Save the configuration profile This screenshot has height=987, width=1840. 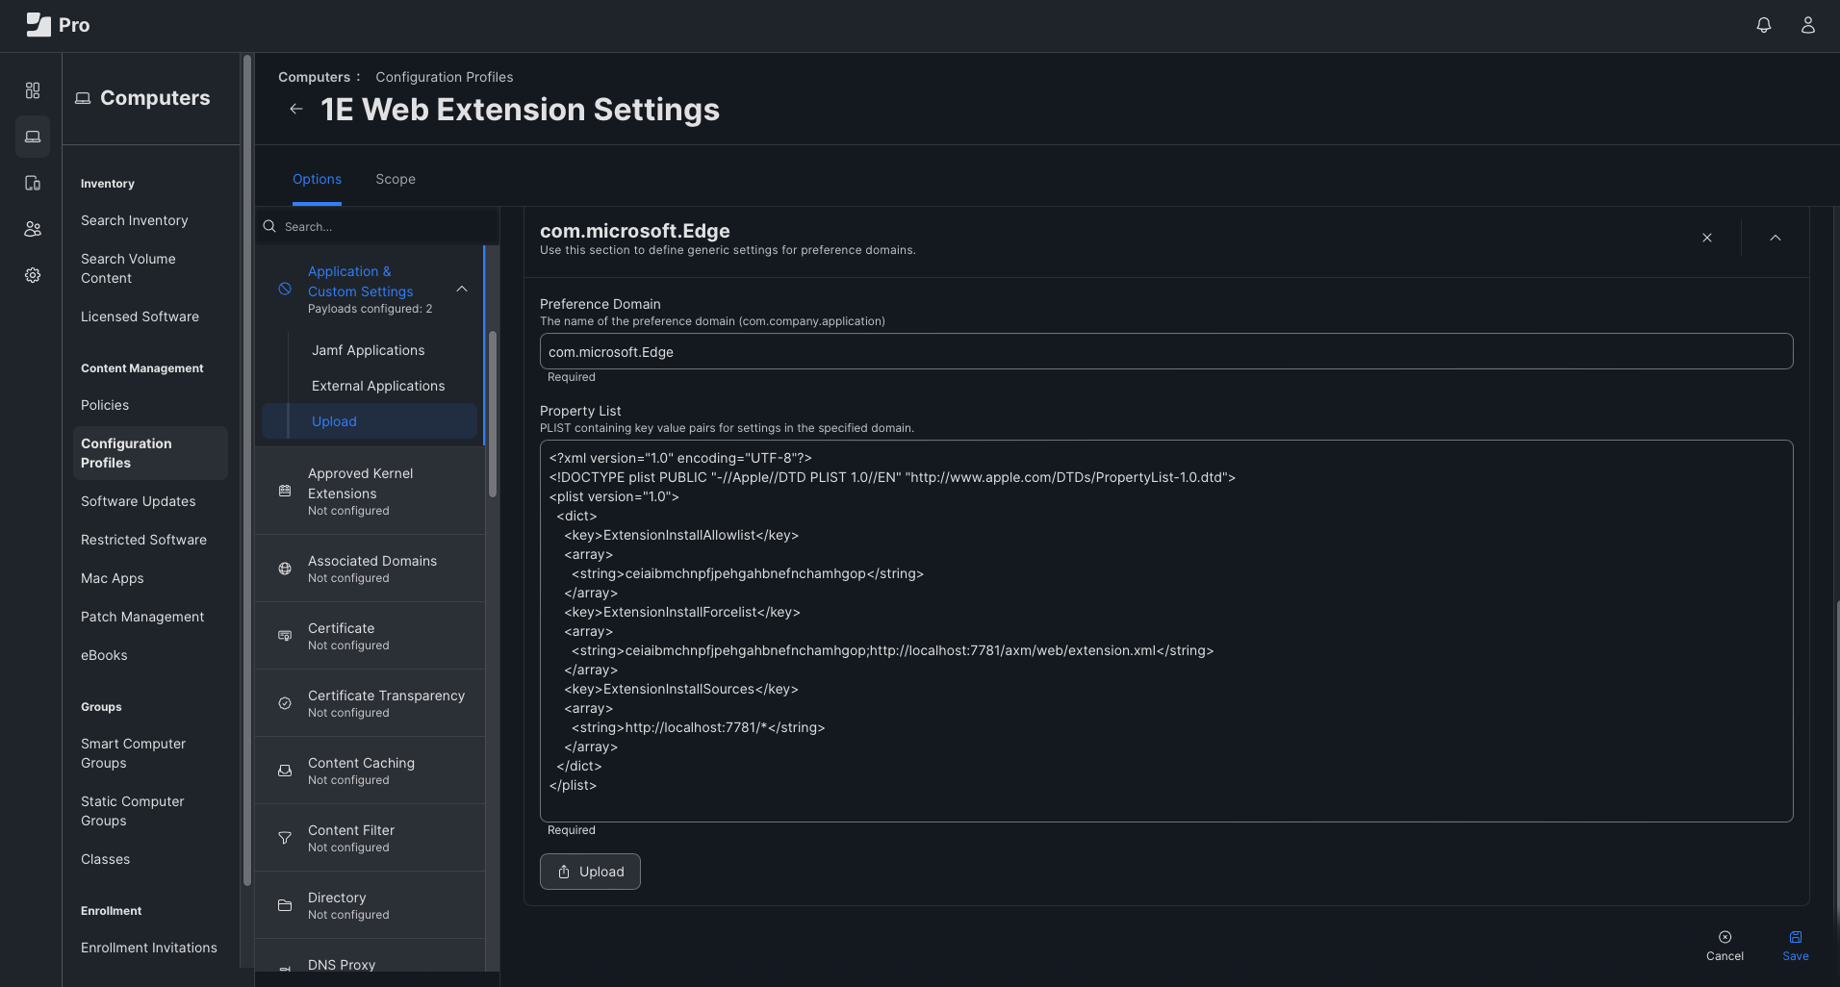click(x=1795, y=945)
